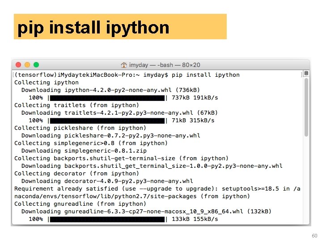The image size is (322, 241).
Task: Click the progress bar showing 133kB 155kB/s
Action: [x=107, y=220]
